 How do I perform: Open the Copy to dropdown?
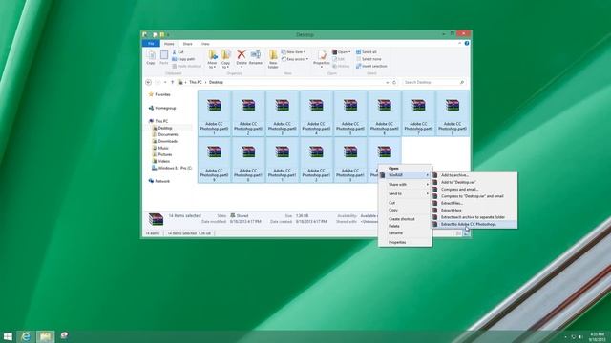pos(226,59)
